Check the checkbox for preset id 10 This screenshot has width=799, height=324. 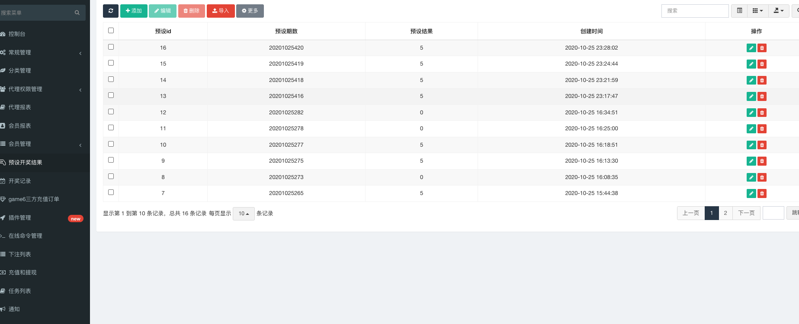[x=111, y=144]
